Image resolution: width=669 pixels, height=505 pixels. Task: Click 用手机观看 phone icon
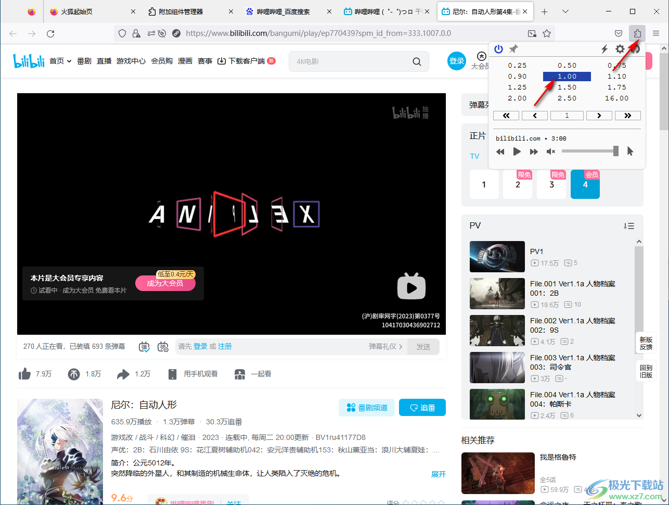[173, 374]
